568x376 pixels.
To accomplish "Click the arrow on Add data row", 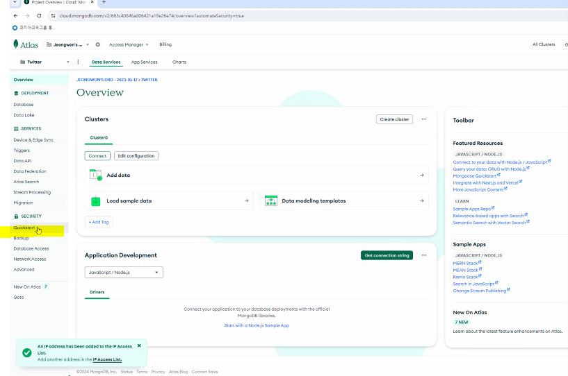I will 421,175.
